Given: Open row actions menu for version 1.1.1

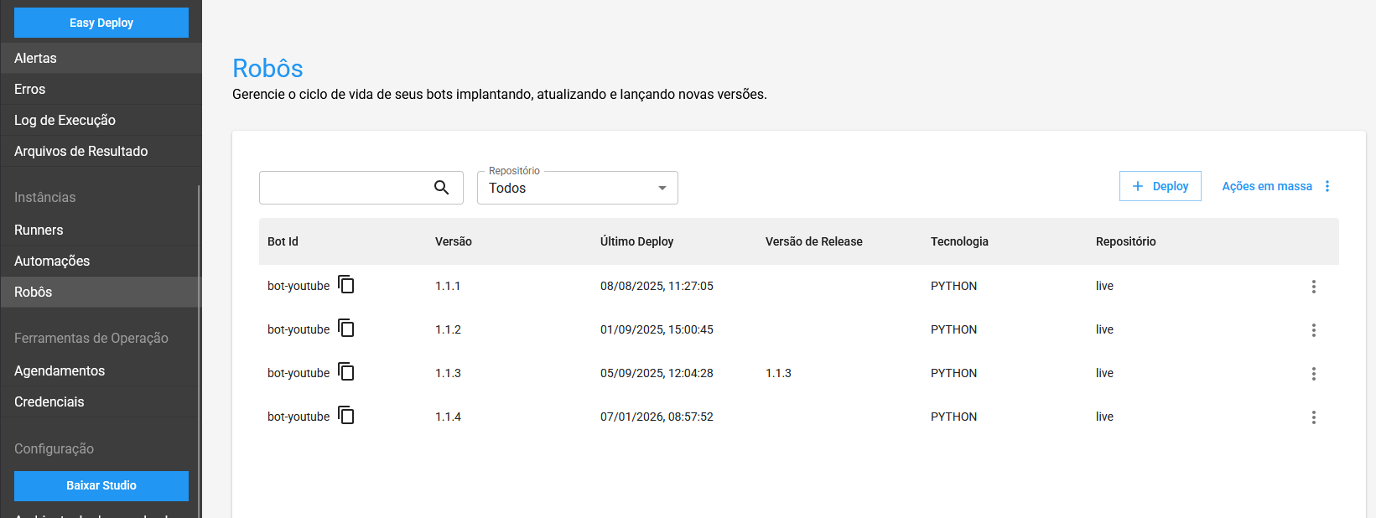Looking at the screenshot, I should click(x=1313, y=287).
